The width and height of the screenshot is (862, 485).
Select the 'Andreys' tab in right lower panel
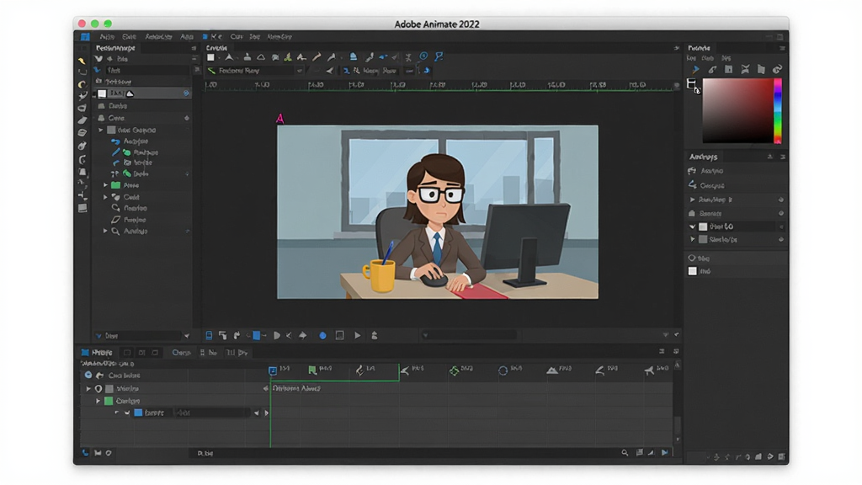tap(704, 157)
